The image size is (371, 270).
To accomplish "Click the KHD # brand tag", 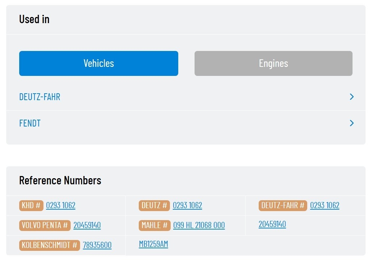I will 31,205.
